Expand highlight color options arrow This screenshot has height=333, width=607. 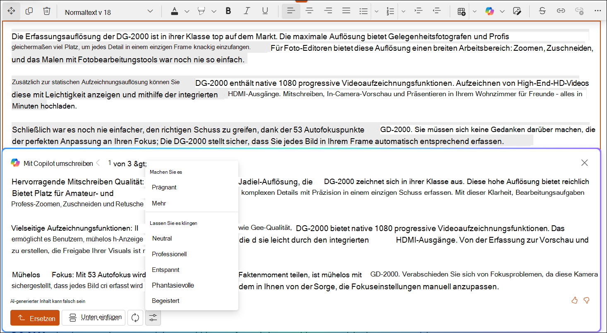(x=214, y=11)
